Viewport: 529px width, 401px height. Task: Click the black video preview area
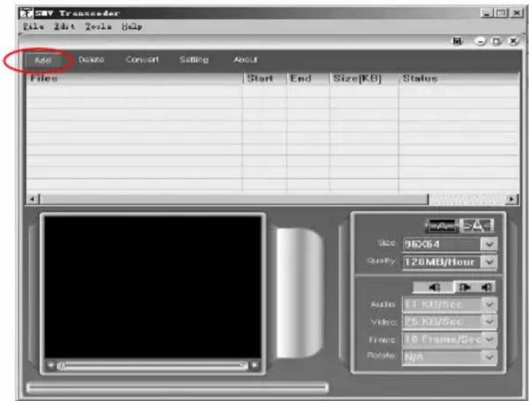[153, 287]
